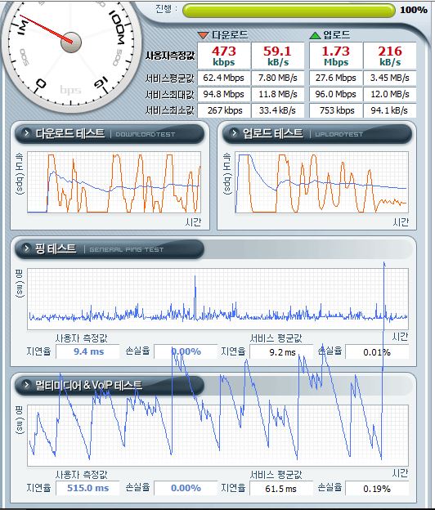Image resolution: width=435 pixels, height=510 pixels.
Task: Click the upload green triangle icon
Action: (315, 35)
